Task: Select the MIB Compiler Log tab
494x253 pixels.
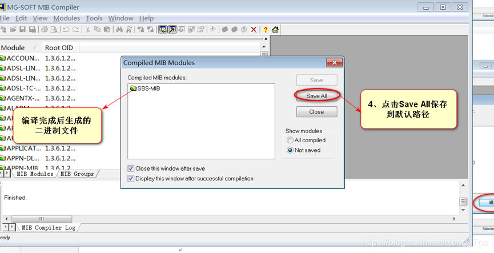Action: (48, 227)
